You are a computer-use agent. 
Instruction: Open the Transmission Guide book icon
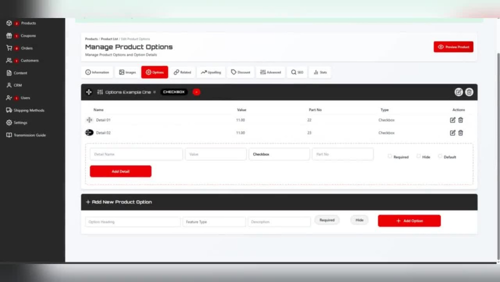pos(9,135)
